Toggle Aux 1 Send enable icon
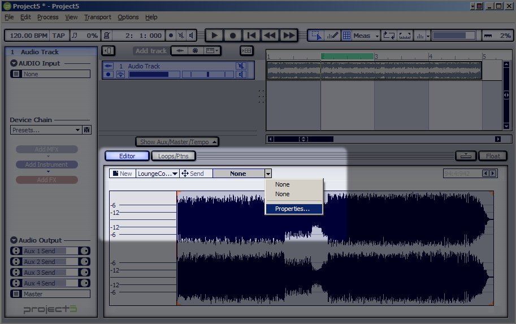Image resolution: width=516 pixels, height=324 pixels. coord(16,251)
